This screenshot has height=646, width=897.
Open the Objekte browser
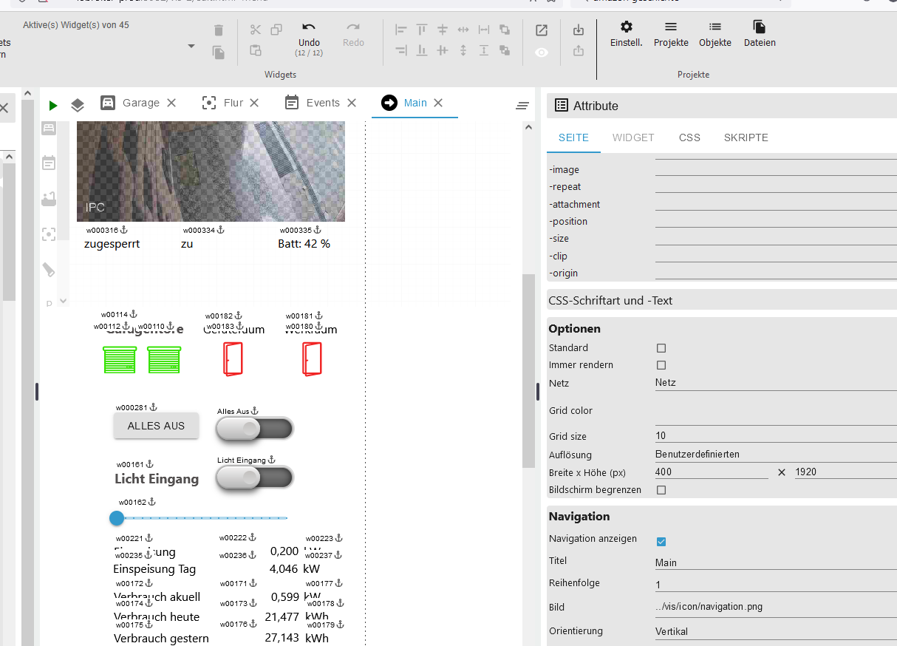tap(714, 35)
